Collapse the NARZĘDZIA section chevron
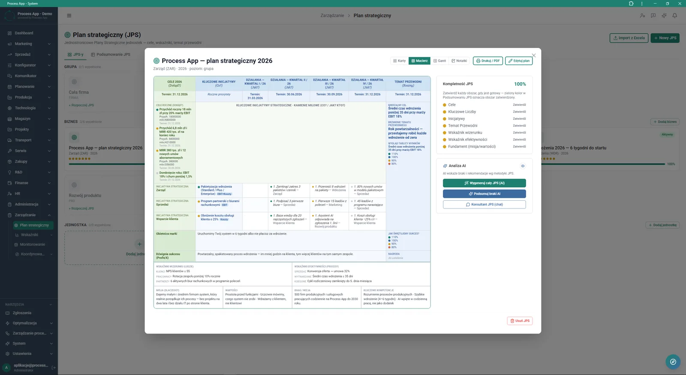The image size is (686, 375). [x=51, y=304]
